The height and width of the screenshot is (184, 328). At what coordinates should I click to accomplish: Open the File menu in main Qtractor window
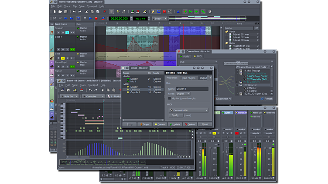[53, 6]
